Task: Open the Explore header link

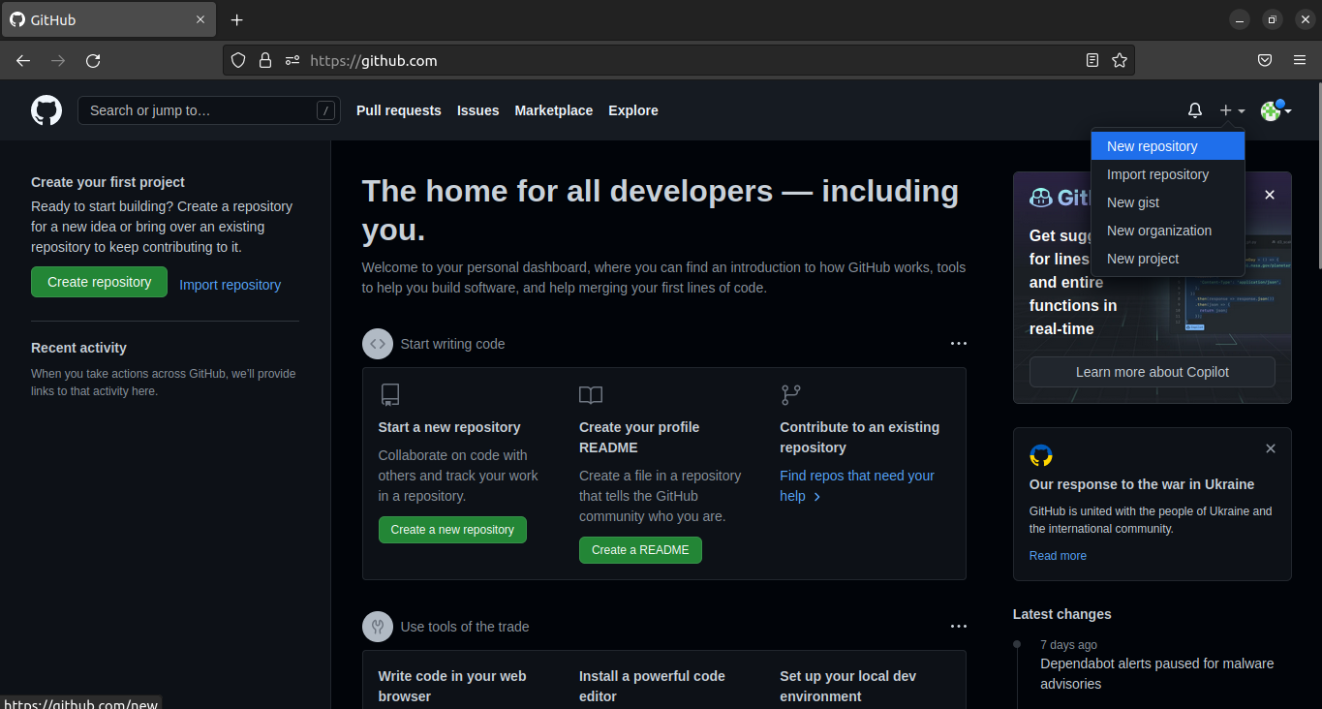Action: pyautogui.click(x=633, y=110)
